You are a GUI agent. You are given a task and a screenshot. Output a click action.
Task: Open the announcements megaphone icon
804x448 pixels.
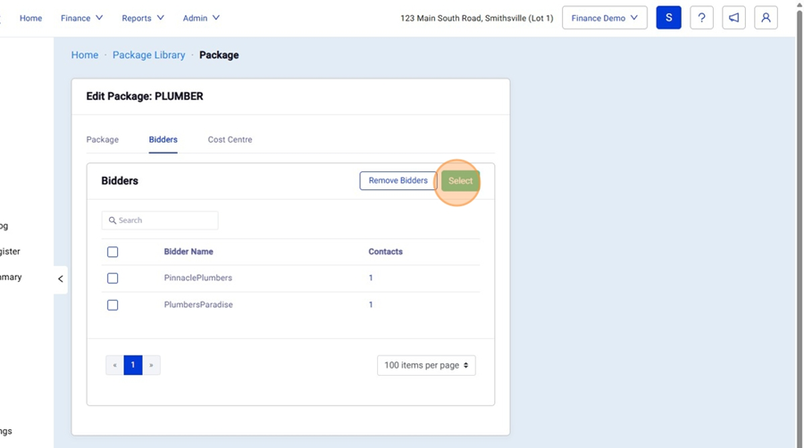[x=733, y=18]
